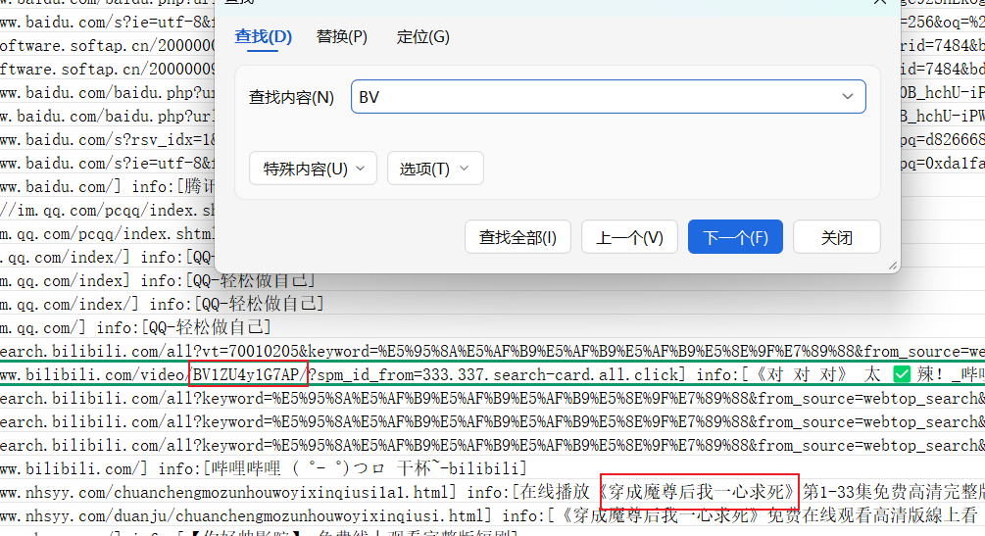Click the www.baidu.com/] info:[腾讯 line
This screenshot has width=985, height=536.
107,186
